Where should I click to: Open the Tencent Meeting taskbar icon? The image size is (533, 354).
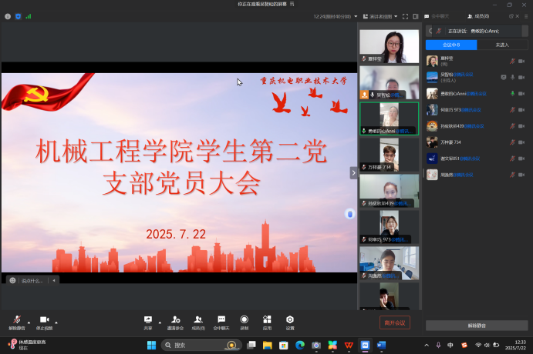click(x=365, y=346)
